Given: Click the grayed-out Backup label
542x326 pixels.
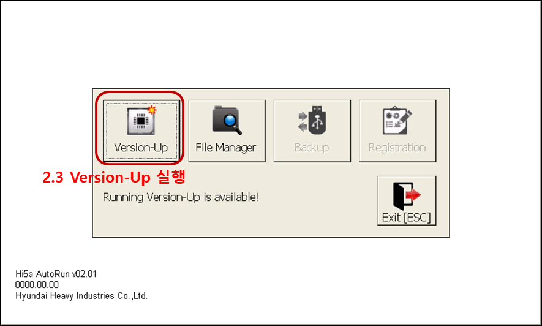Looking at the screenshot, I should 312,148.
